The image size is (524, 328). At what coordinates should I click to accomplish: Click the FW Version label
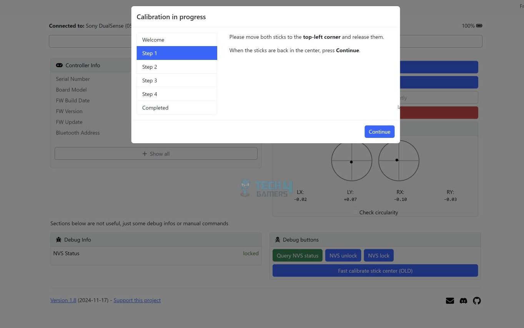pos(69,111)
